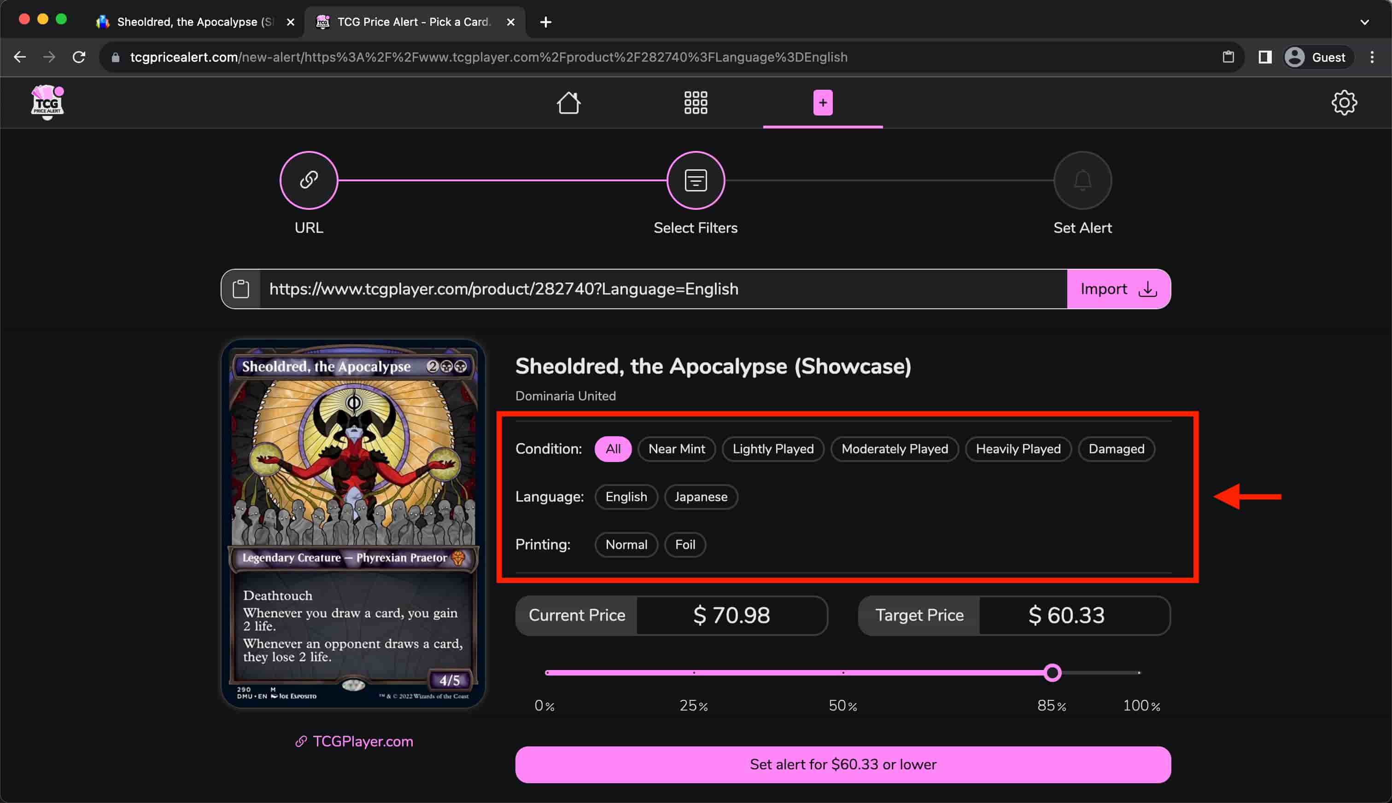Click the TCG Price Alert logo
This screenshot has width=1392, height=803.
pyautogui.click(x=47, y=102)
